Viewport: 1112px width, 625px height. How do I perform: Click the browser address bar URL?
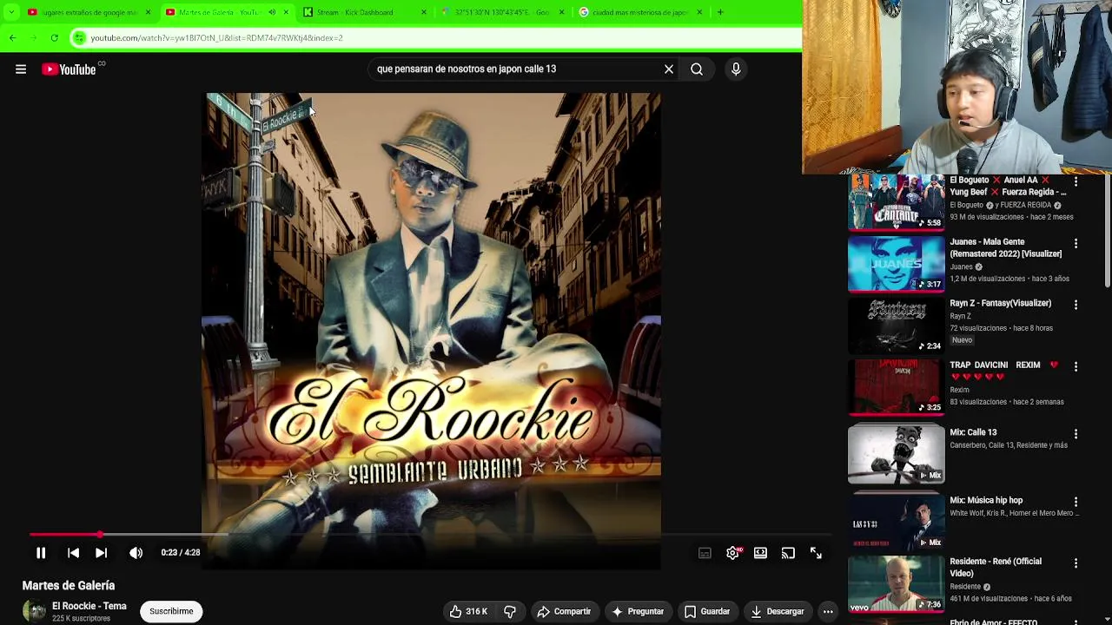(x=217, y=38)
